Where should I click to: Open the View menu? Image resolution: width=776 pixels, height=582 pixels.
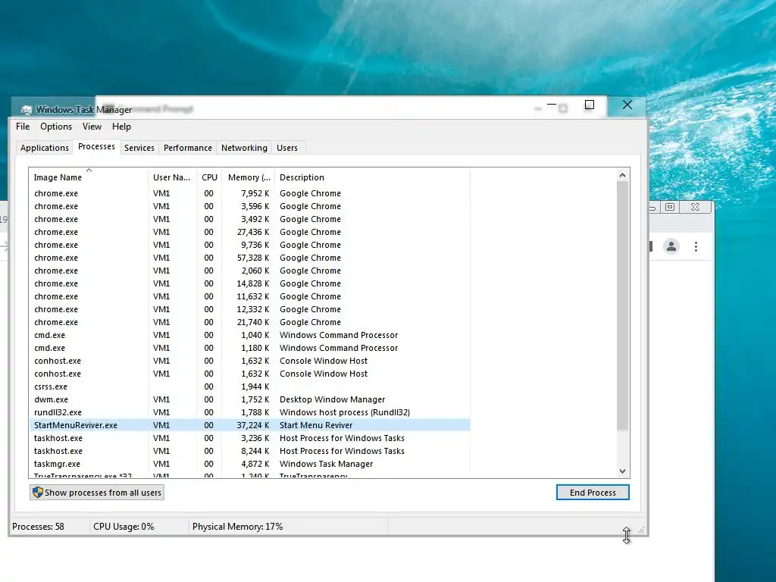tap(92, 127)
